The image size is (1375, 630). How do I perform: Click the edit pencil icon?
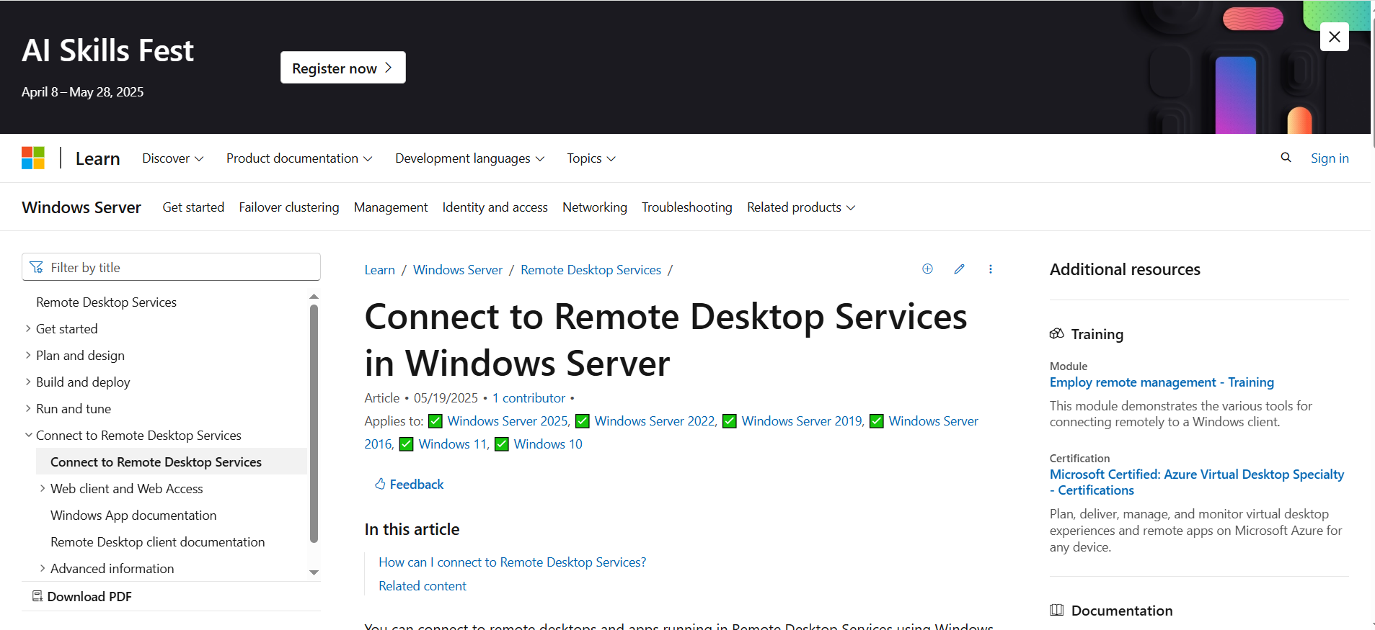(x=959, y=269)
